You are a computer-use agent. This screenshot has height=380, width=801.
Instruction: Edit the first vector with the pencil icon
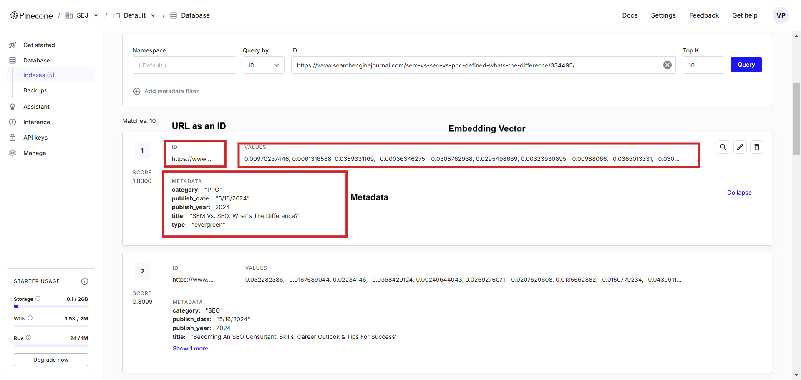pyautogui.click(x=740, y=147)
